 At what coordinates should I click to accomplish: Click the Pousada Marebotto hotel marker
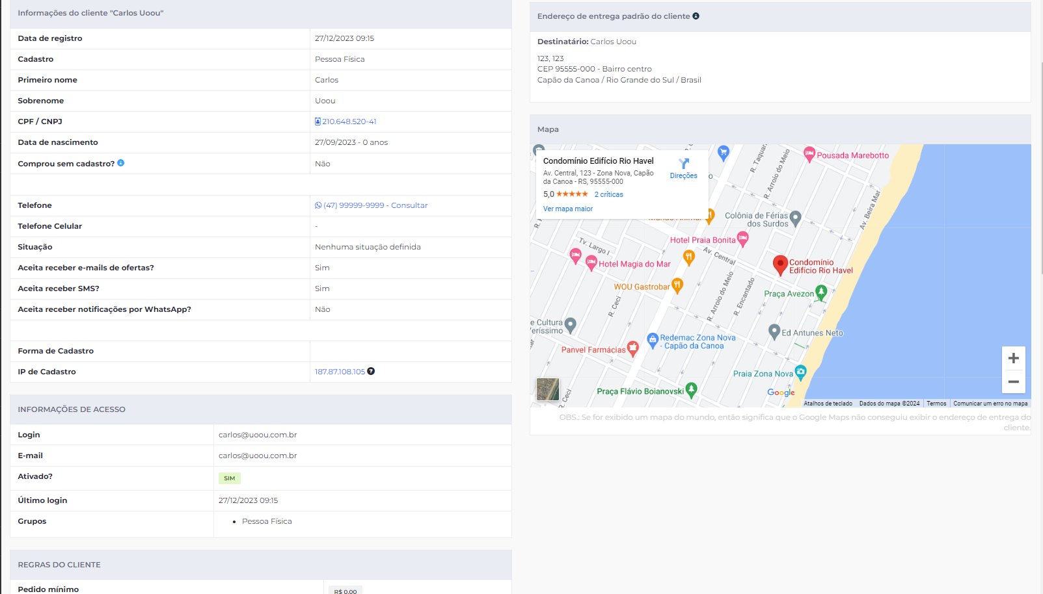[x=809, y=155]
